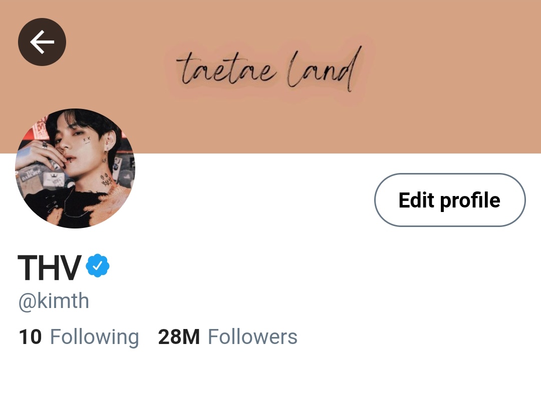Open the 28M Followers list
The height and width of the screenshot is (394, 541).
tap(228, 336)
